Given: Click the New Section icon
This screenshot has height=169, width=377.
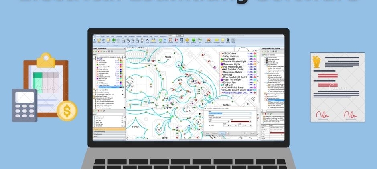Looking at the screenshot, I should [x=200, y=40].
